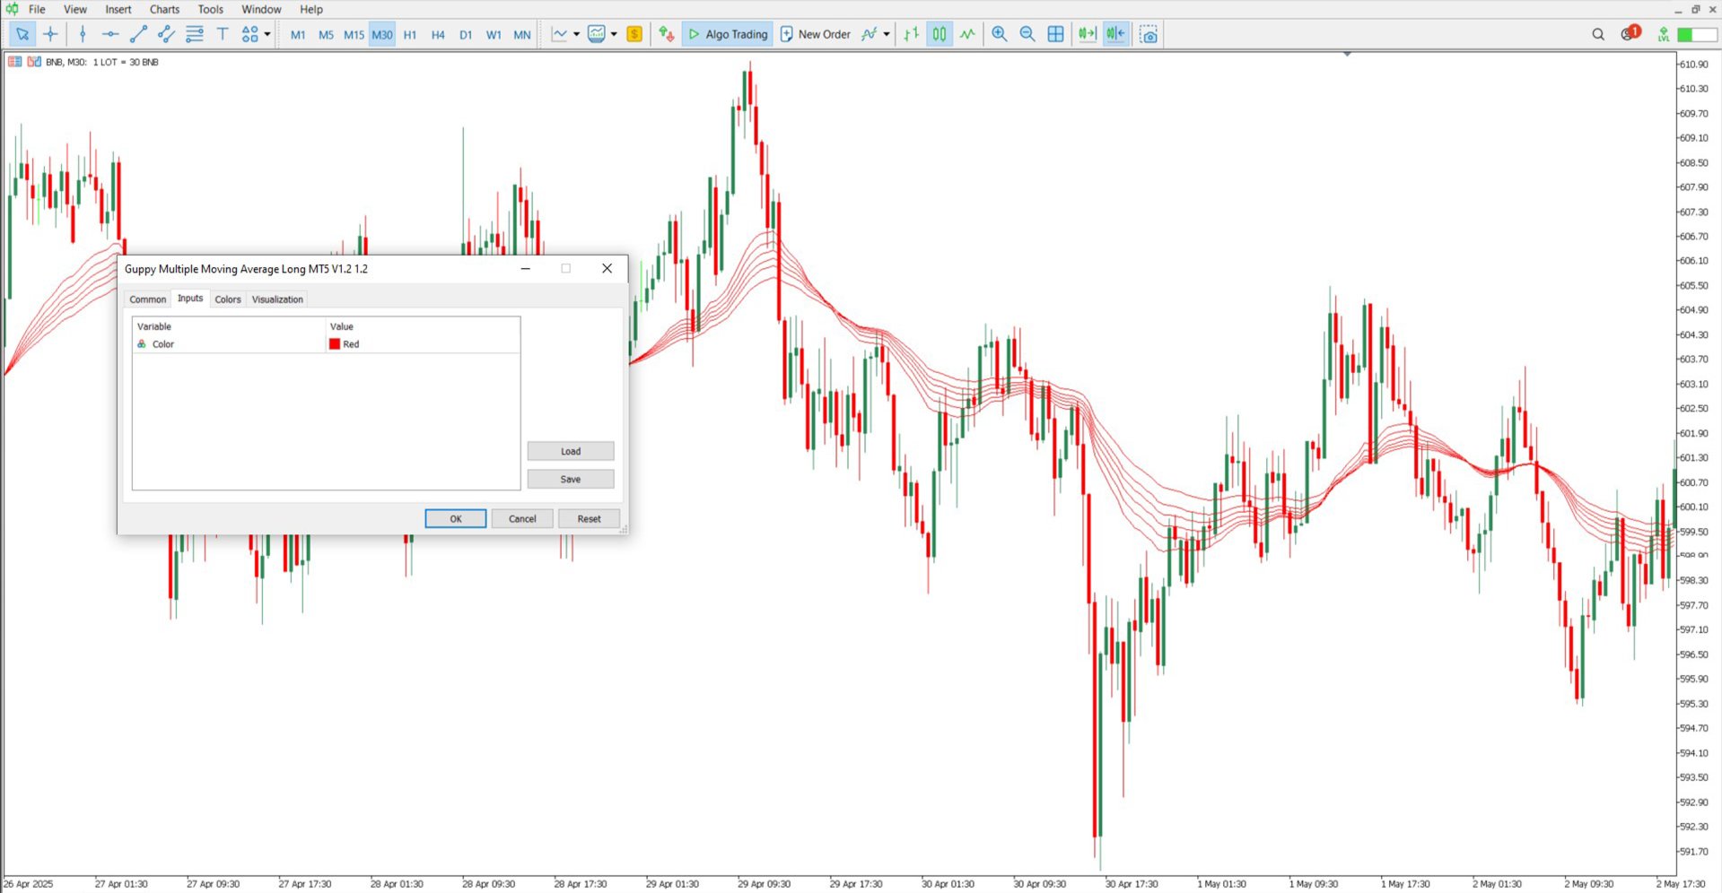Open the Charts menu
This screenshot has height=893, width=1722.
[x=164, y=9]
